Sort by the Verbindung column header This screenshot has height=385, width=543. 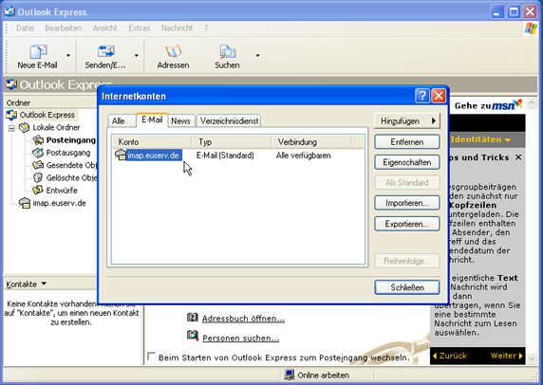tap(311, 142)
